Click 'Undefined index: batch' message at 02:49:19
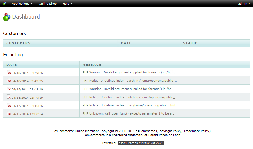 click(x=129, y=97)
